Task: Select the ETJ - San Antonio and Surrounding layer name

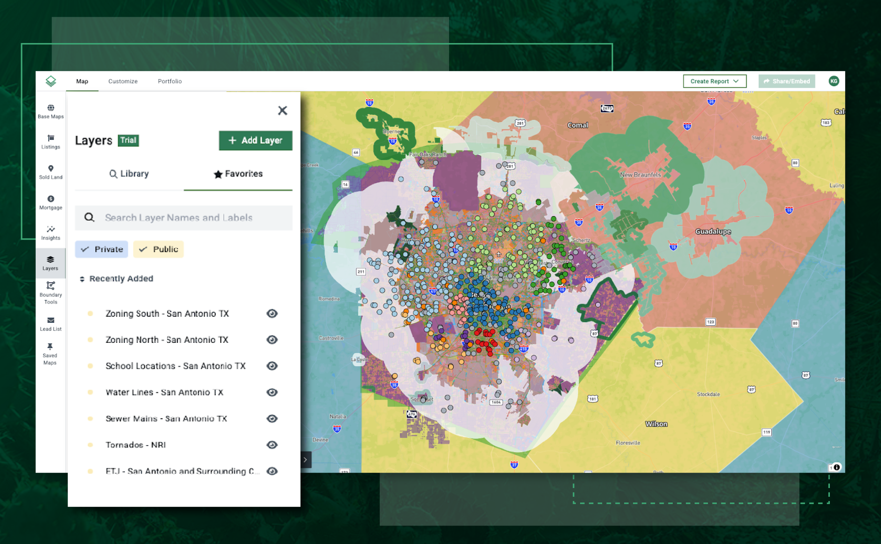Action: click(182, 471)
